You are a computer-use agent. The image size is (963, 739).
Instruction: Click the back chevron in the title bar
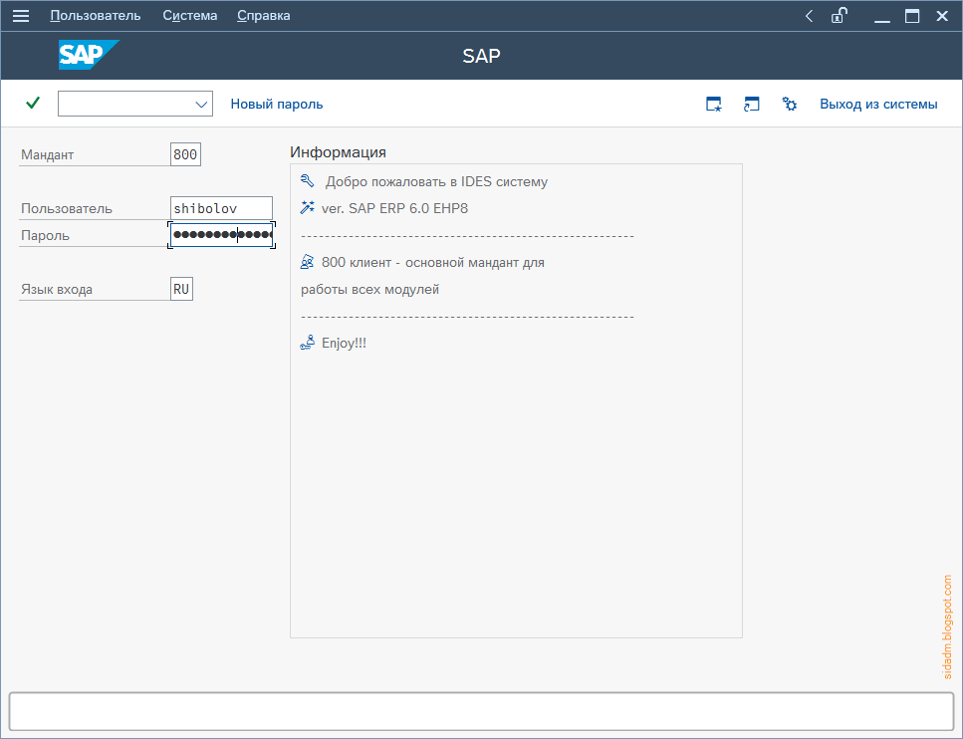point(809,16)
